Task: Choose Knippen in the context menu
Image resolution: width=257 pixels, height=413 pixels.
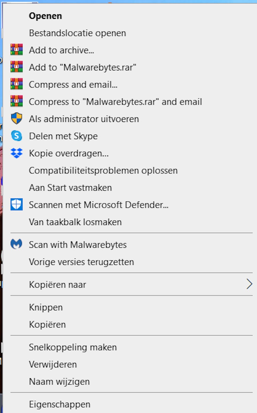Action: tap(46, 307)
